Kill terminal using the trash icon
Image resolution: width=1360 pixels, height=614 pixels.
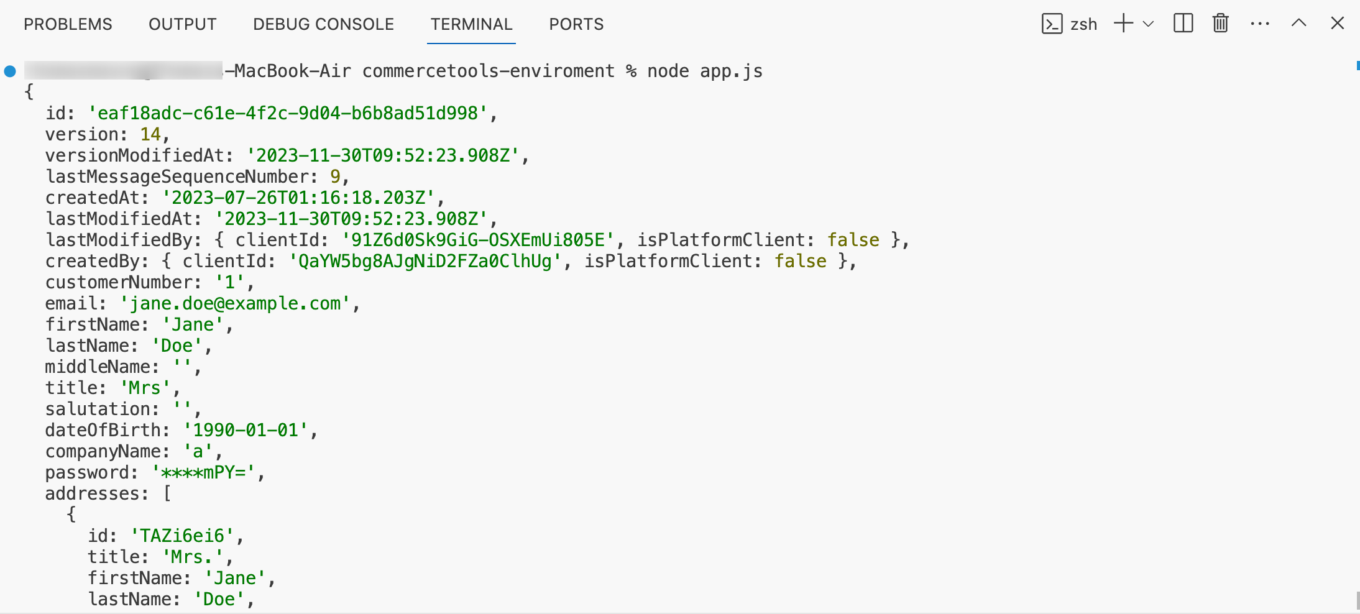tap(1221, 24)
